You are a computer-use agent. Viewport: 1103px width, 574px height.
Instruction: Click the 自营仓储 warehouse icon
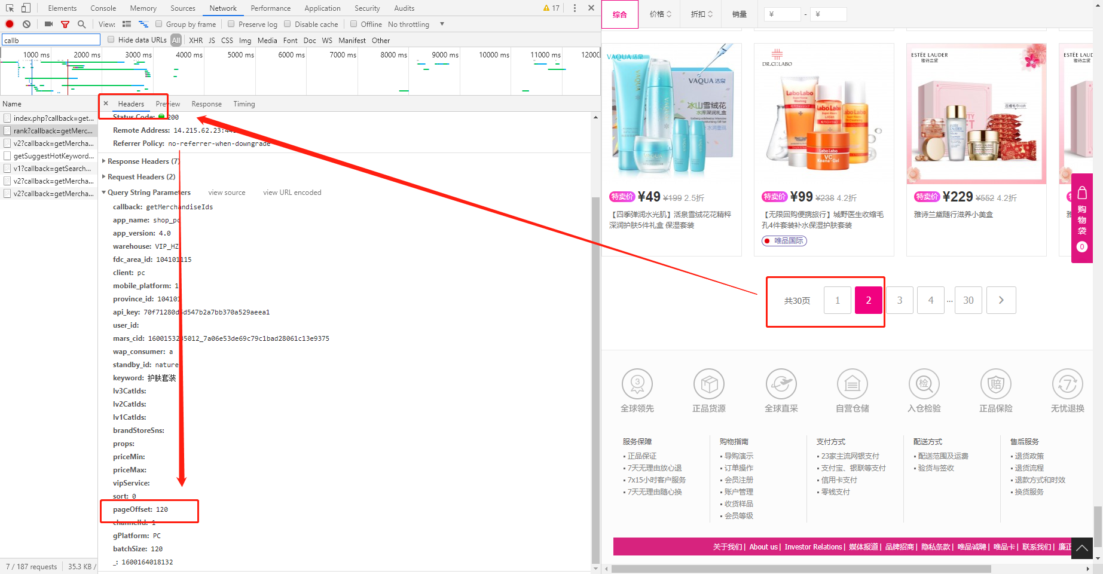853,384
